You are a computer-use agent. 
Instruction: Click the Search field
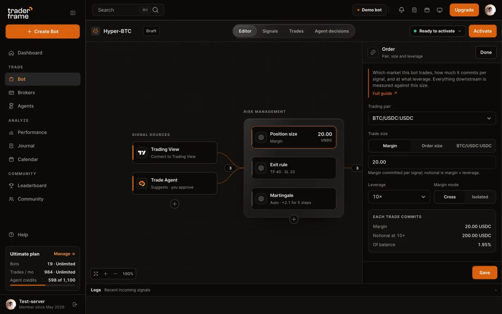(128, 10)
